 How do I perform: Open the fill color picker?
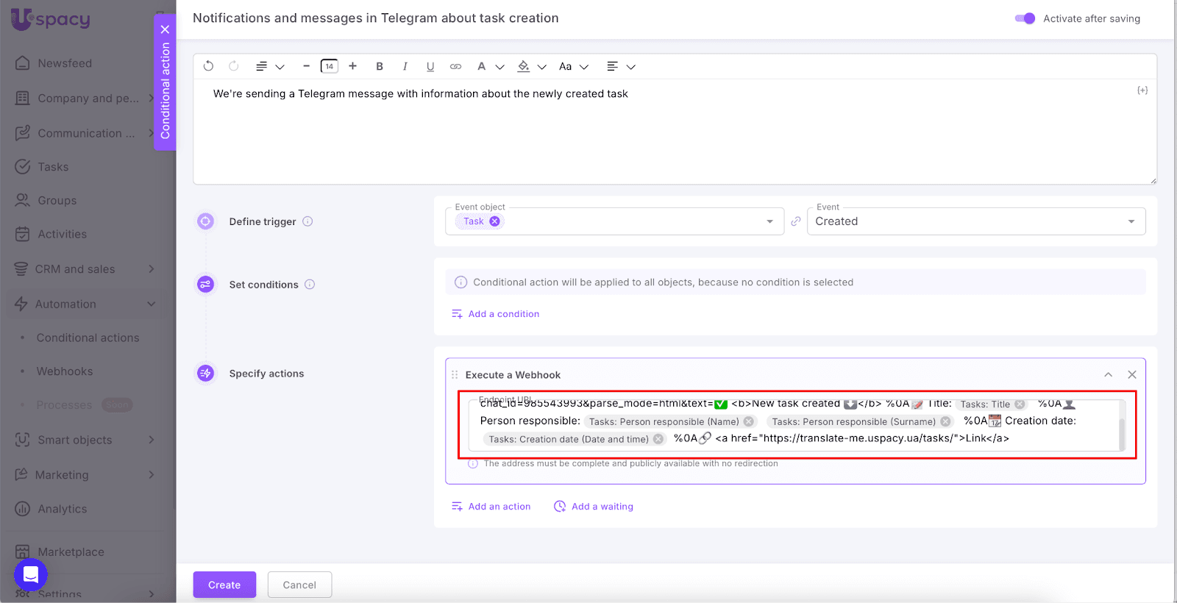pos(524,66)
